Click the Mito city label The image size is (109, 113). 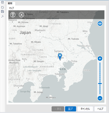coord(85,31)
